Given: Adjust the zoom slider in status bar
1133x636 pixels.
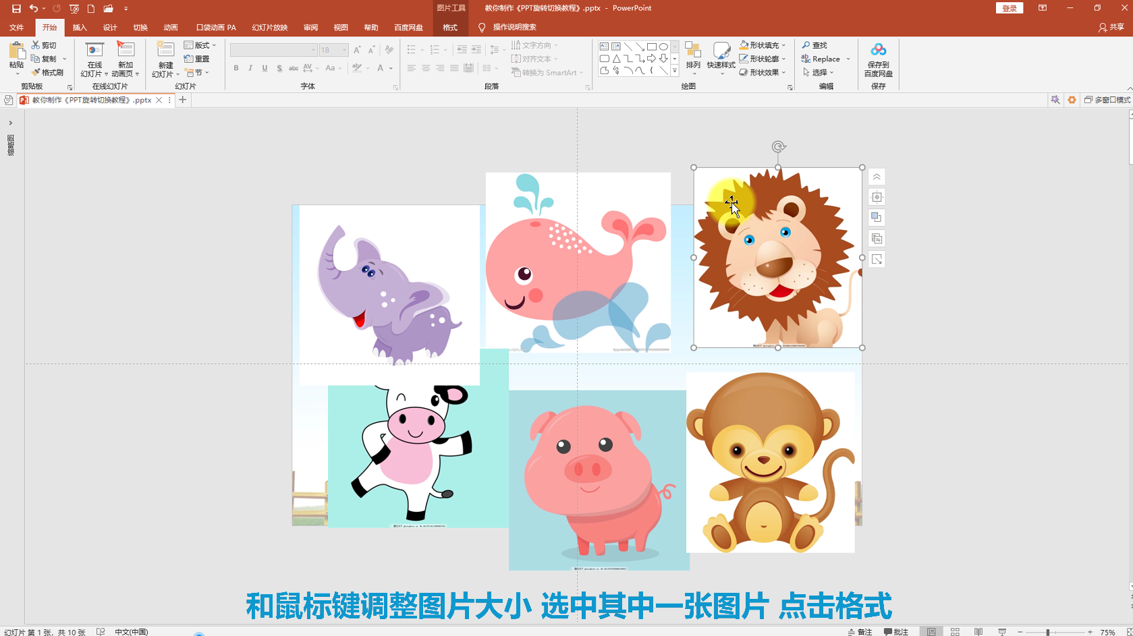Looking at the screenshot, I should 1048,632.
